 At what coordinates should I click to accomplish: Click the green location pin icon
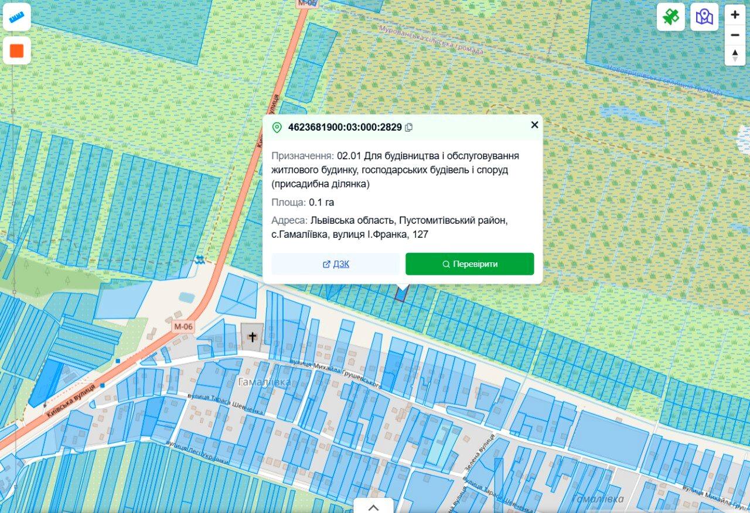click(277, 128)
